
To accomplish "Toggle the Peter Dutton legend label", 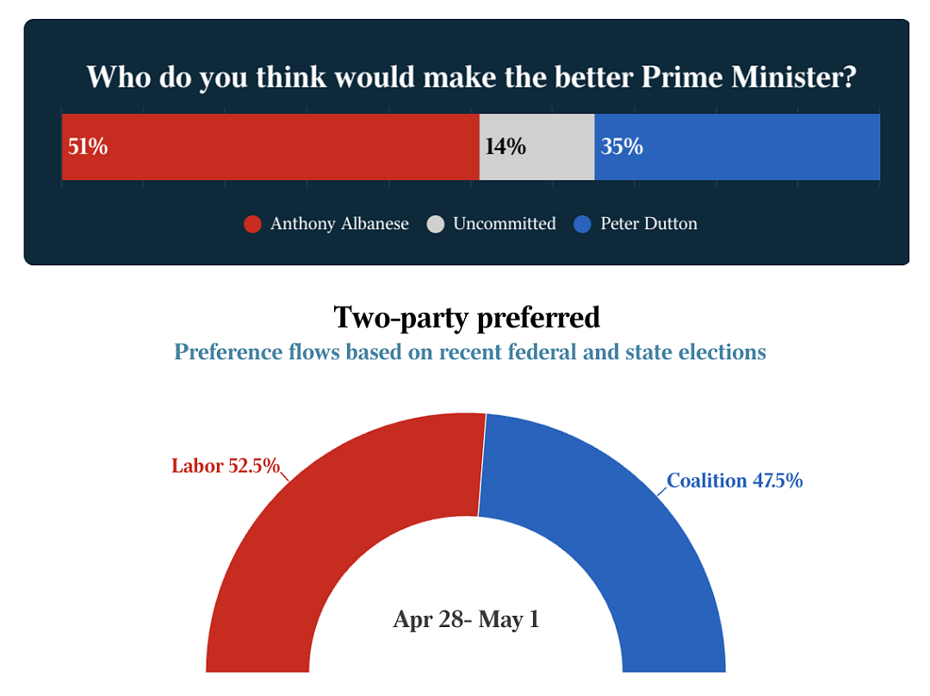I will coord(649,224).
